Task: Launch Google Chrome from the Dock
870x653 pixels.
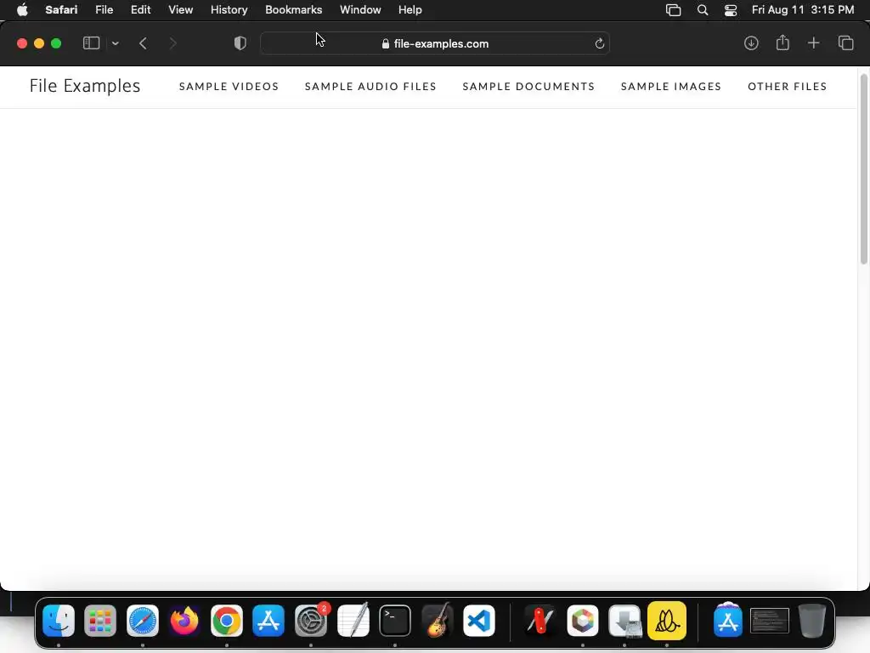Action: point(226,620)
